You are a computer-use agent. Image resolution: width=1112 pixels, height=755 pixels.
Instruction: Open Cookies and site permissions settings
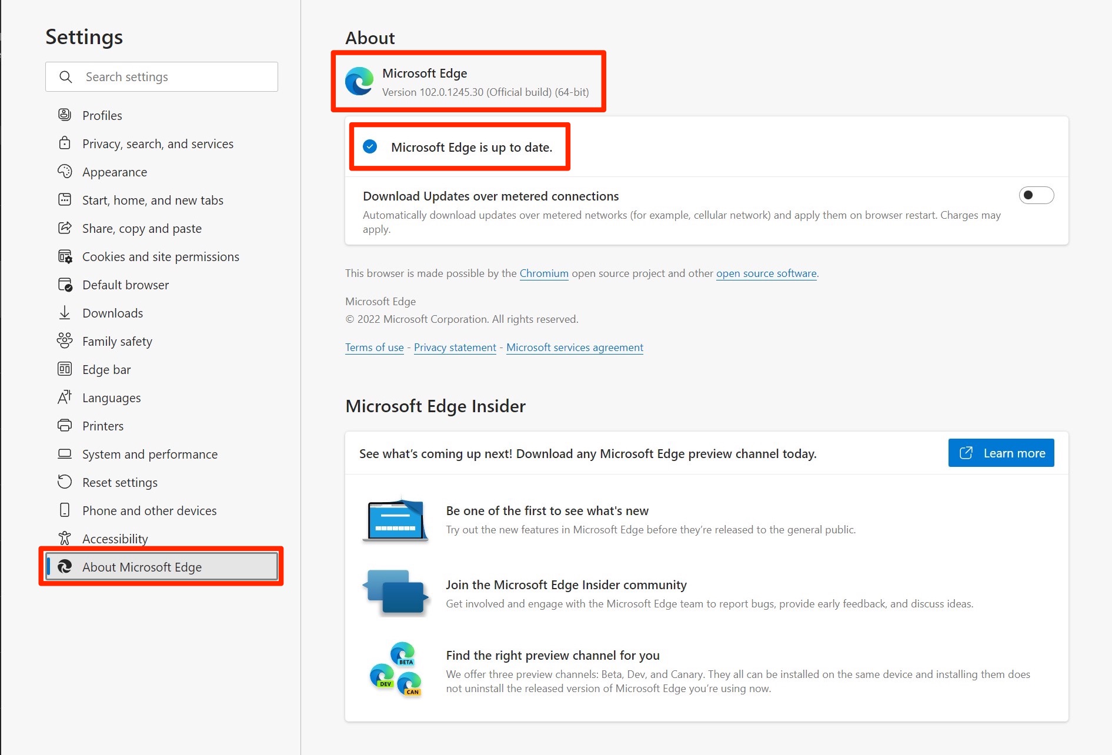pos(160,257)
